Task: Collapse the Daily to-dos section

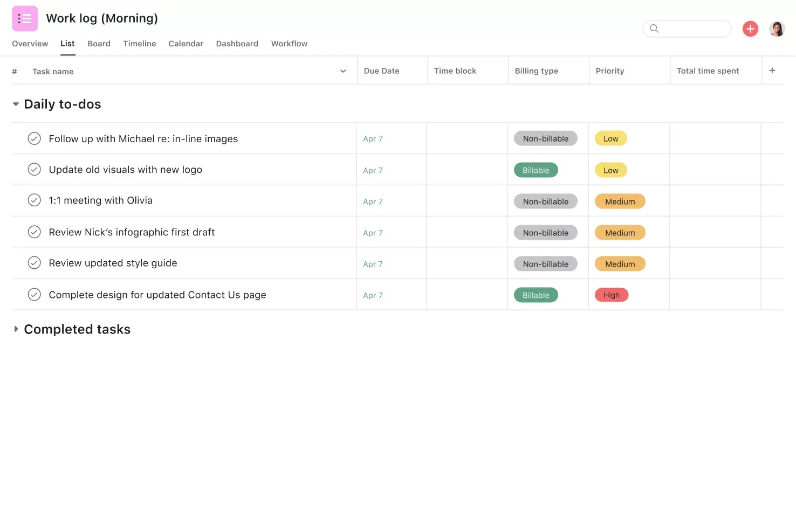Action: pos(16,103)
